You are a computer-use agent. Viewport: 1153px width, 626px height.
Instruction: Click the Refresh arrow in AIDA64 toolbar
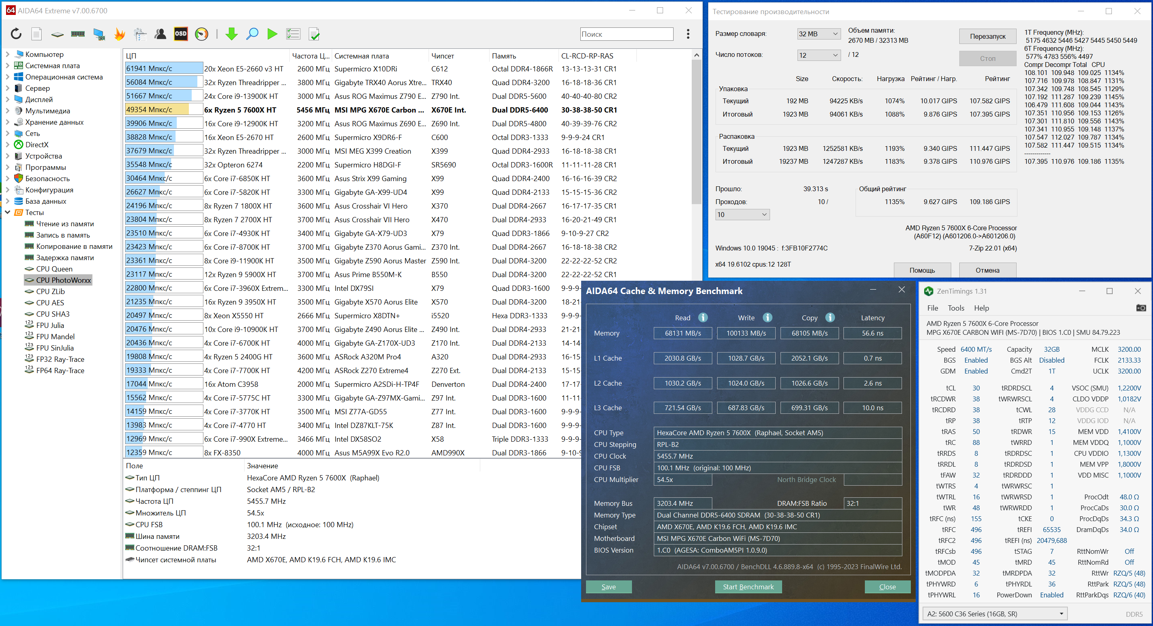click(16, 34)
